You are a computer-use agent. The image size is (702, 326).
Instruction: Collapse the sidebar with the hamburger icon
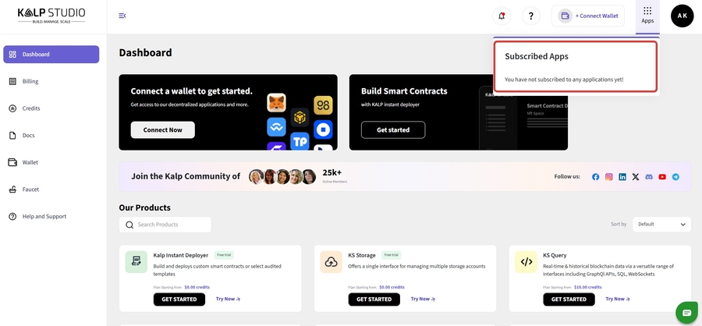(122, 16)
